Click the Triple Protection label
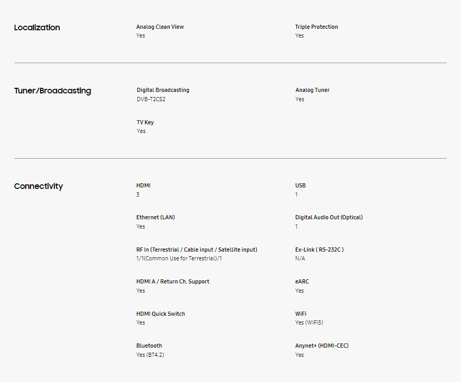Image resolution: width=461 pixels, height=382 pixels. (x=316, y=27)
